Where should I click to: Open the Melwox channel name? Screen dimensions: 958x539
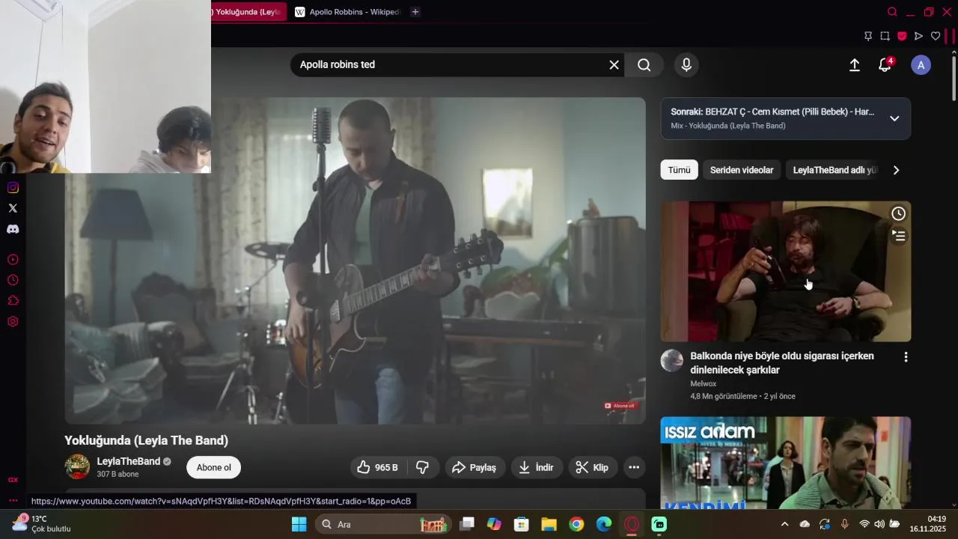pyautogui.click(x=703, y=384)
